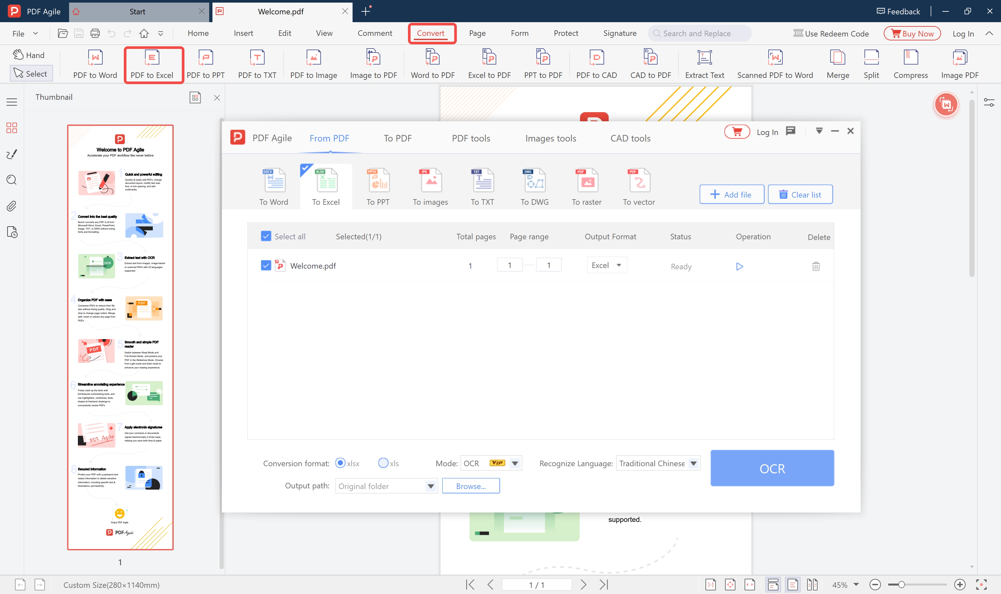Image resolution: width=1001 pixels, height=594 pixels.
Task: Open attachments panel in left sidebar
Action: [x=12, y=206]
